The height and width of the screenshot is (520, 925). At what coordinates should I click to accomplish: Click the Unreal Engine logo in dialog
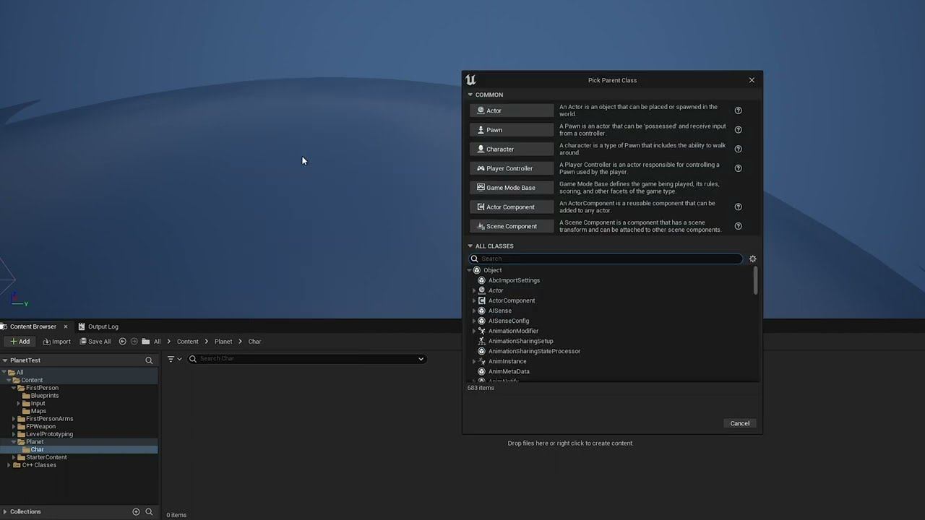471,80
